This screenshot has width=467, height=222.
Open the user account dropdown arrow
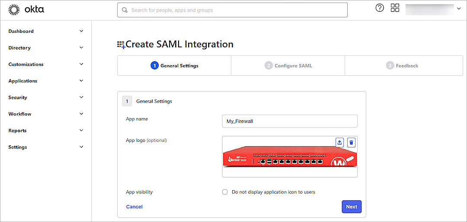tap(459, 9)
